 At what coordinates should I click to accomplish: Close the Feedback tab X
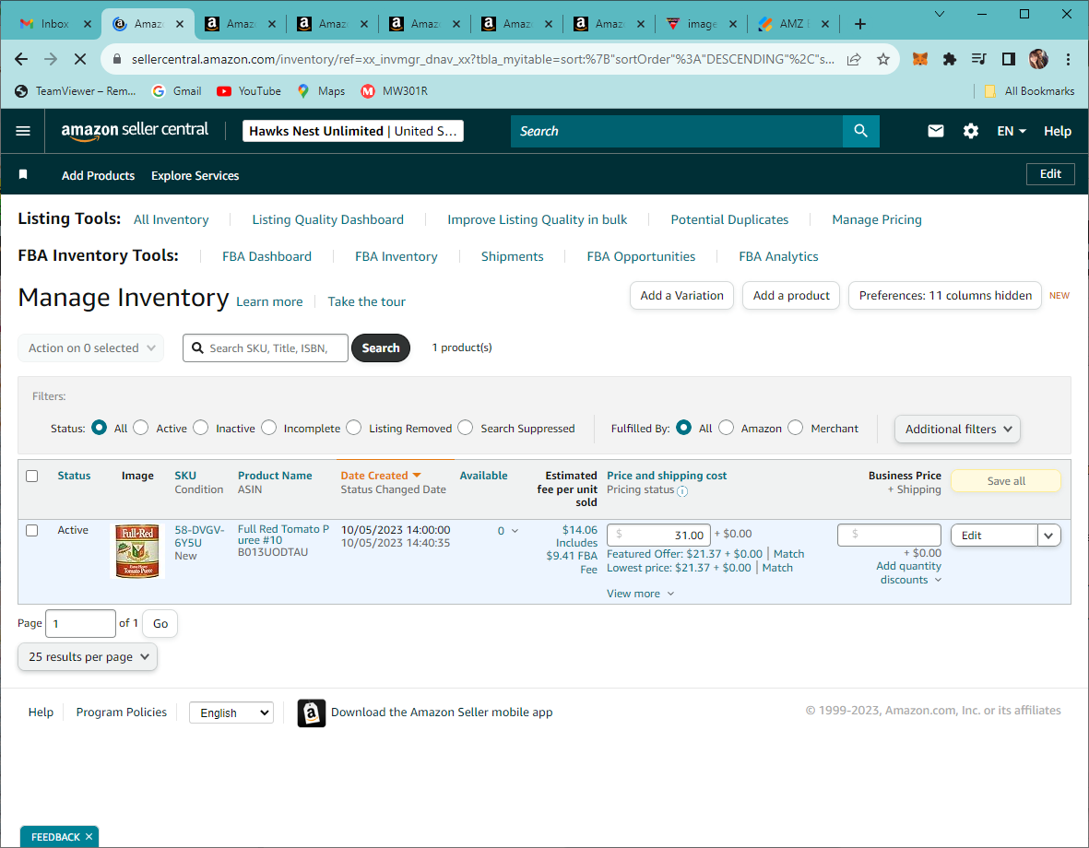(89, 837)
